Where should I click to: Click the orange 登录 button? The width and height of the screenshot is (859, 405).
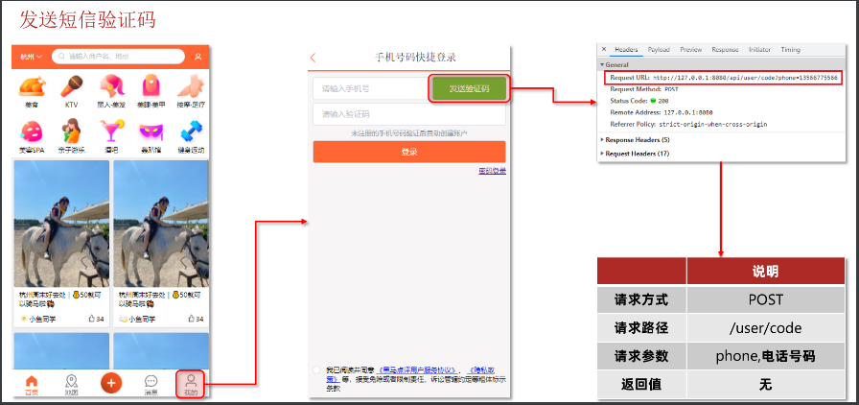tap(409, 152)
